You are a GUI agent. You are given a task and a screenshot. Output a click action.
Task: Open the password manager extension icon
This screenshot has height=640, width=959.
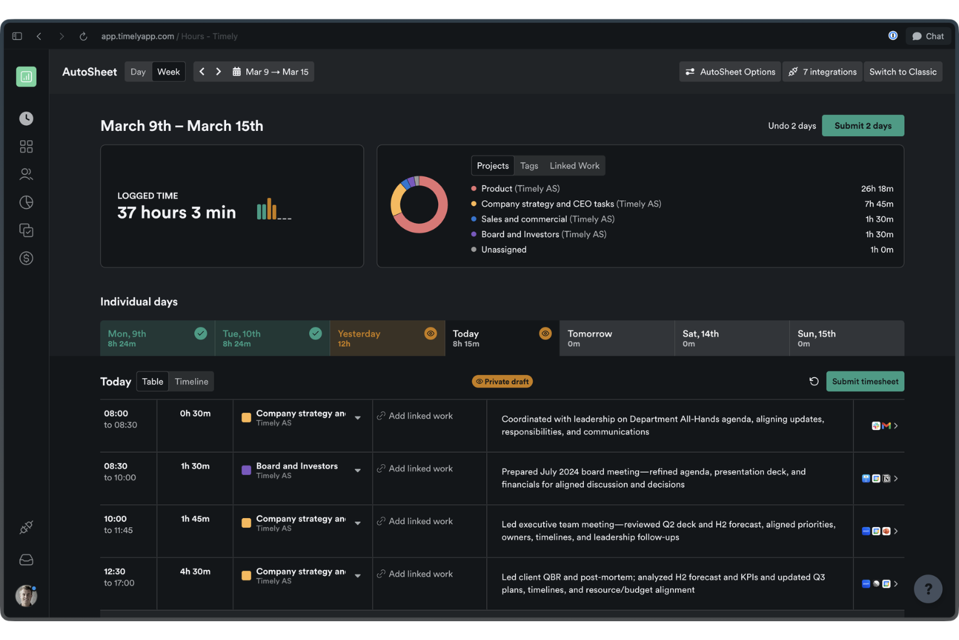click(893, 36)
